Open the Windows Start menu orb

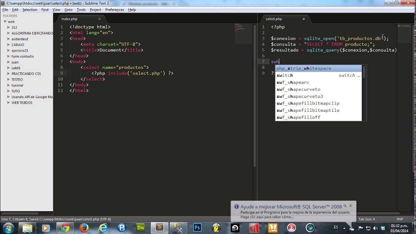click(x=8, y=228)
